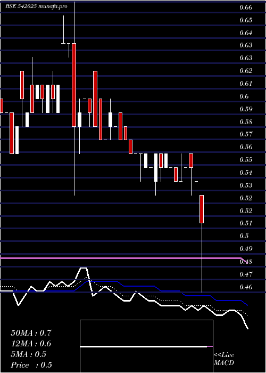Click the 0.47 price axis label
266x373 pixels.
(246, 274)
